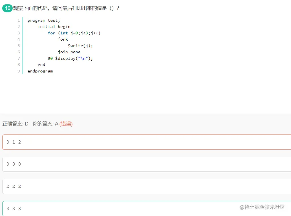Click the '$write(j);' code line

pos(80,46)
